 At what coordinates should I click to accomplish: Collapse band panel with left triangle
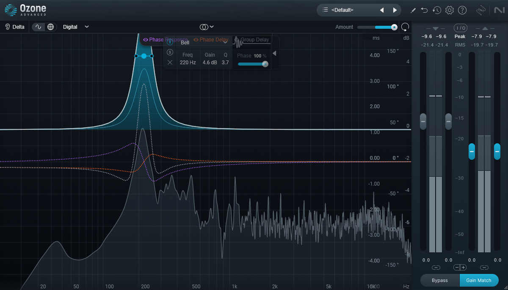pyautogui.click(x=274, y=53)
